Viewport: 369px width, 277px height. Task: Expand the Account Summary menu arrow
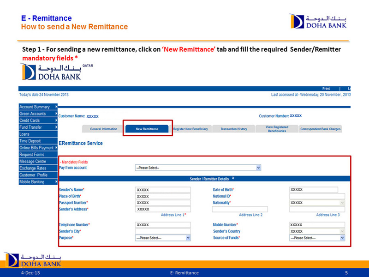click(56, 107)
